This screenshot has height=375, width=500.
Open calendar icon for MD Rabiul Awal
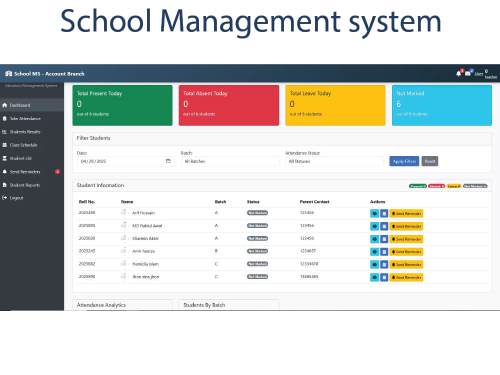click(x=384, y=226)
